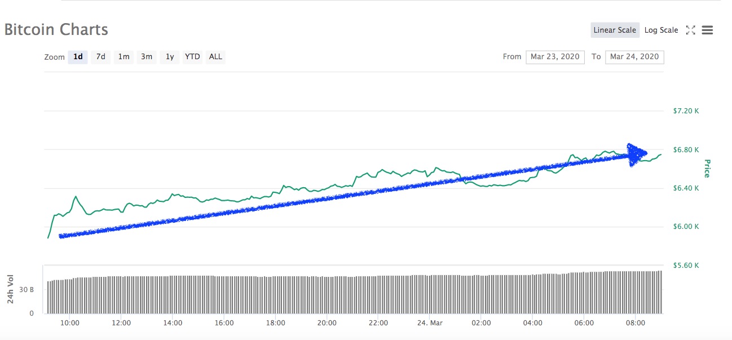Click the 0 volume axis label
This screenshot has width=732, height=340.
tap(32, 313)
